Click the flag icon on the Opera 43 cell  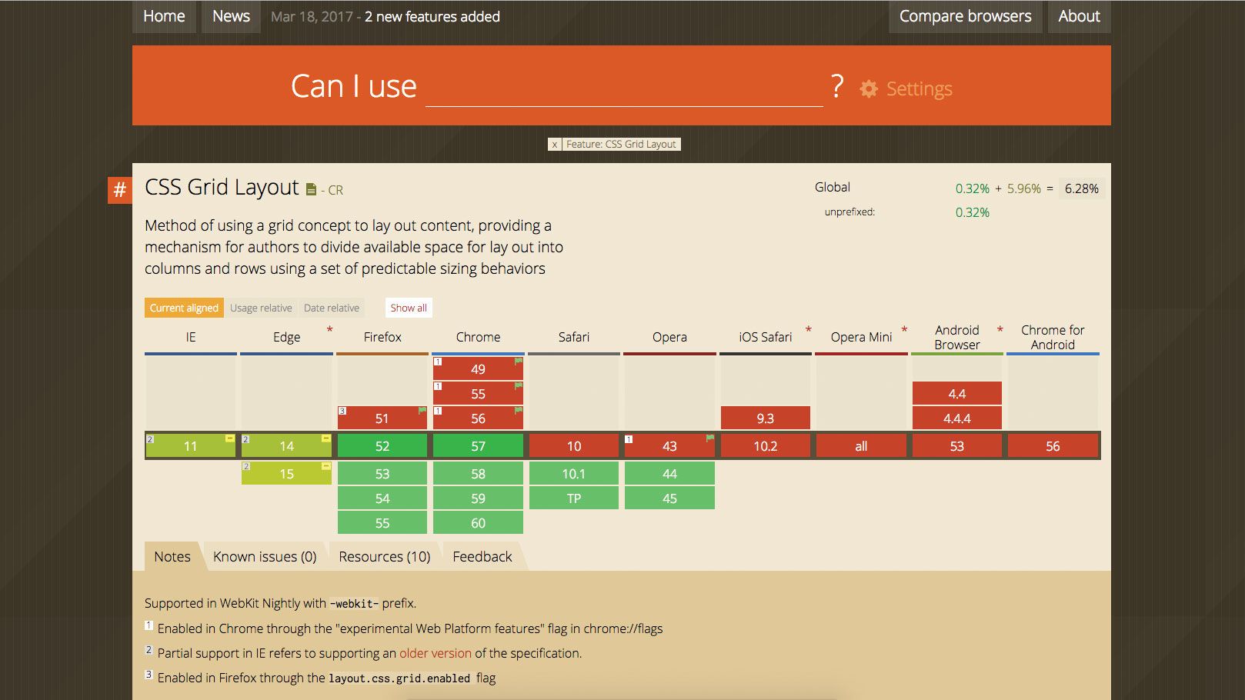click(x=709, y=436)
